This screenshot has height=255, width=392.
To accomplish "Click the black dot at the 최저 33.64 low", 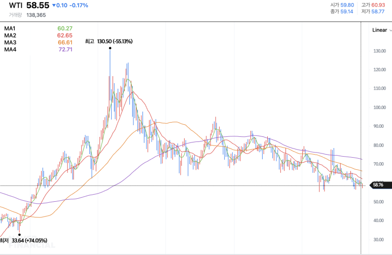I will point(19,234).
